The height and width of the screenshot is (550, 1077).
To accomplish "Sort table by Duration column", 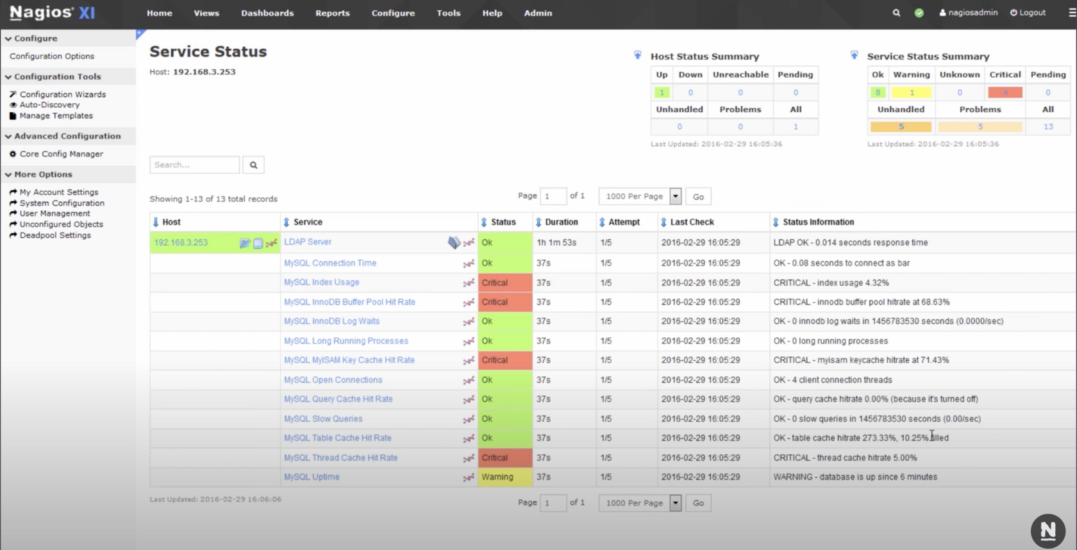I will tap(556, 222).
